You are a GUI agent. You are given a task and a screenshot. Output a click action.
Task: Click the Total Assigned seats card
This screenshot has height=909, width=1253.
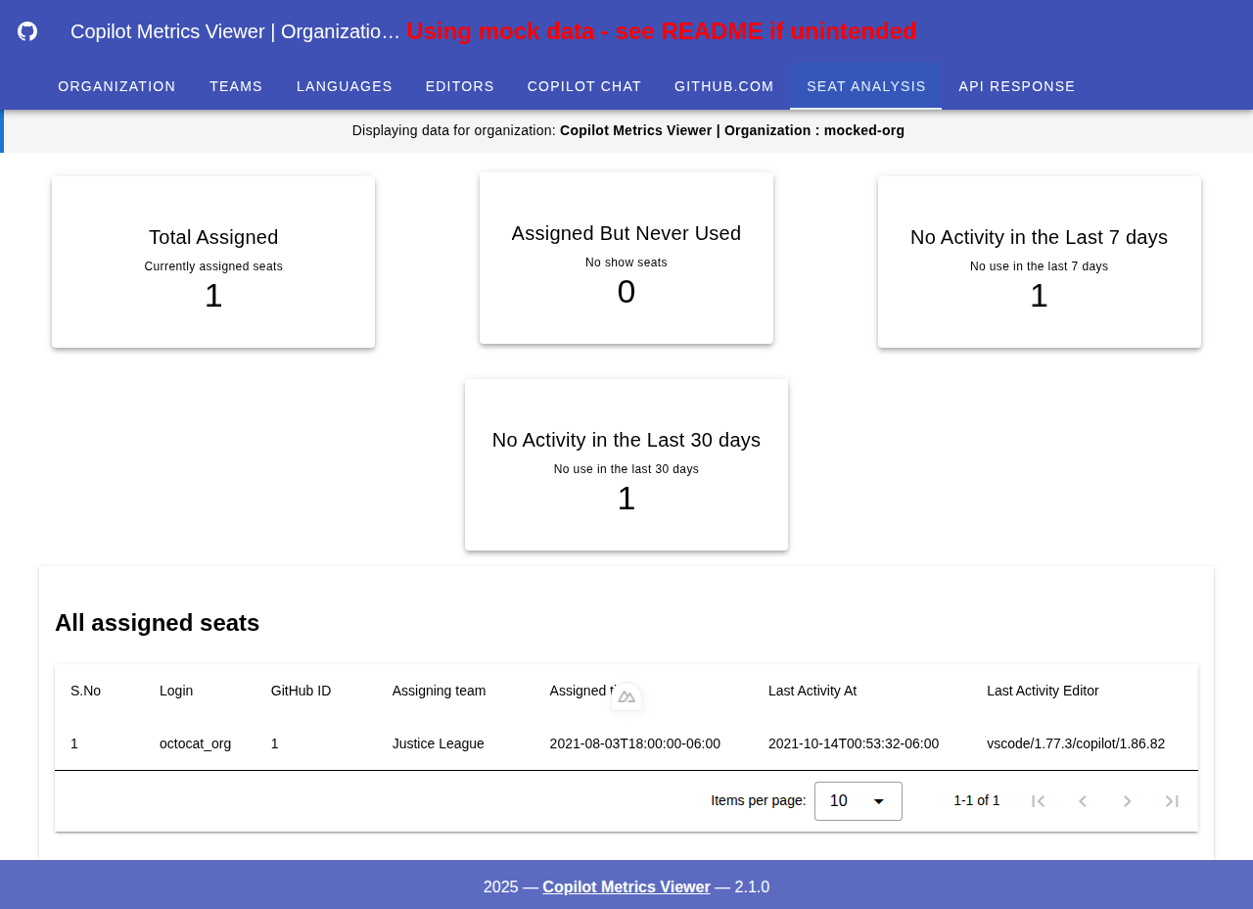[x=213, y=262]
